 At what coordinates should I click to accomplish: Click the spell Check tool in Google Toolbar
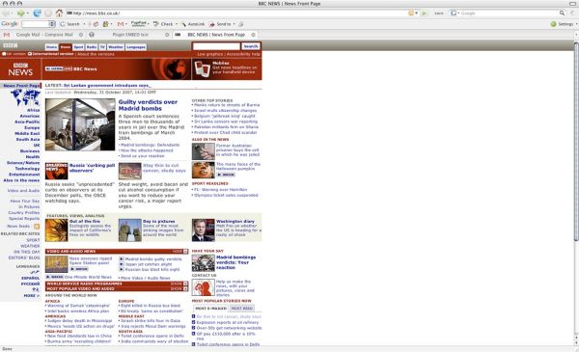click(x=163, y=24)
